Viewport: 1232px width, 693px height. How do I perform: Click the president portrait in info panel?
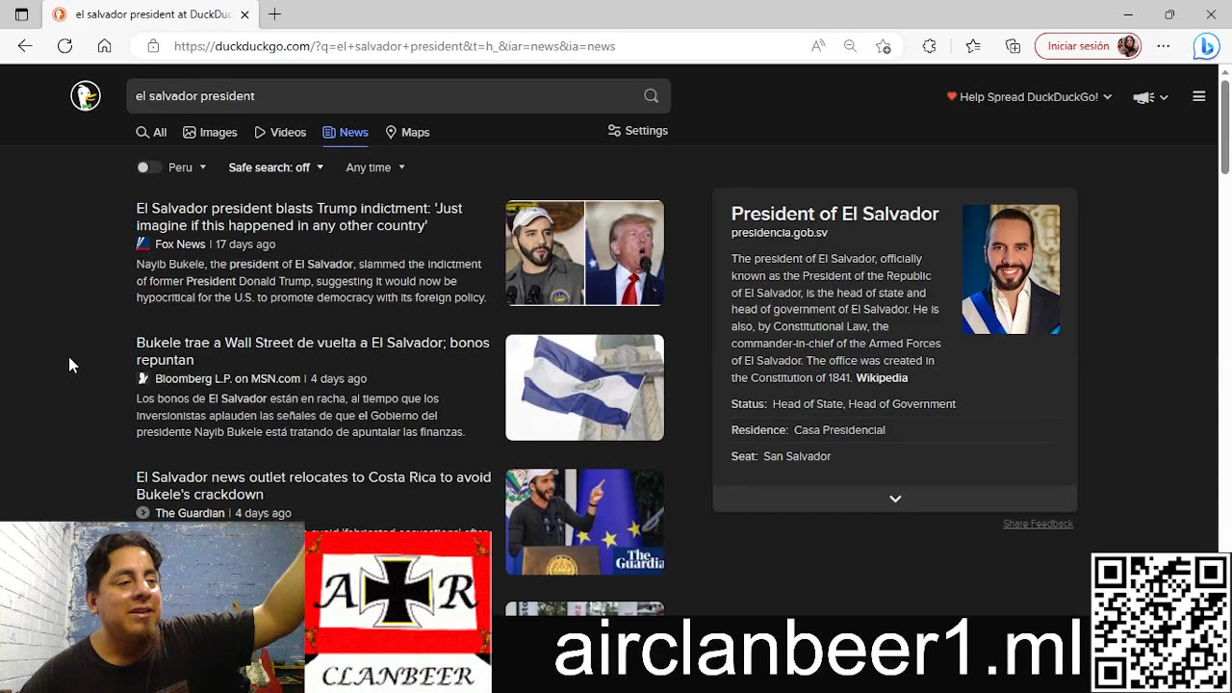pos(1011,269)
